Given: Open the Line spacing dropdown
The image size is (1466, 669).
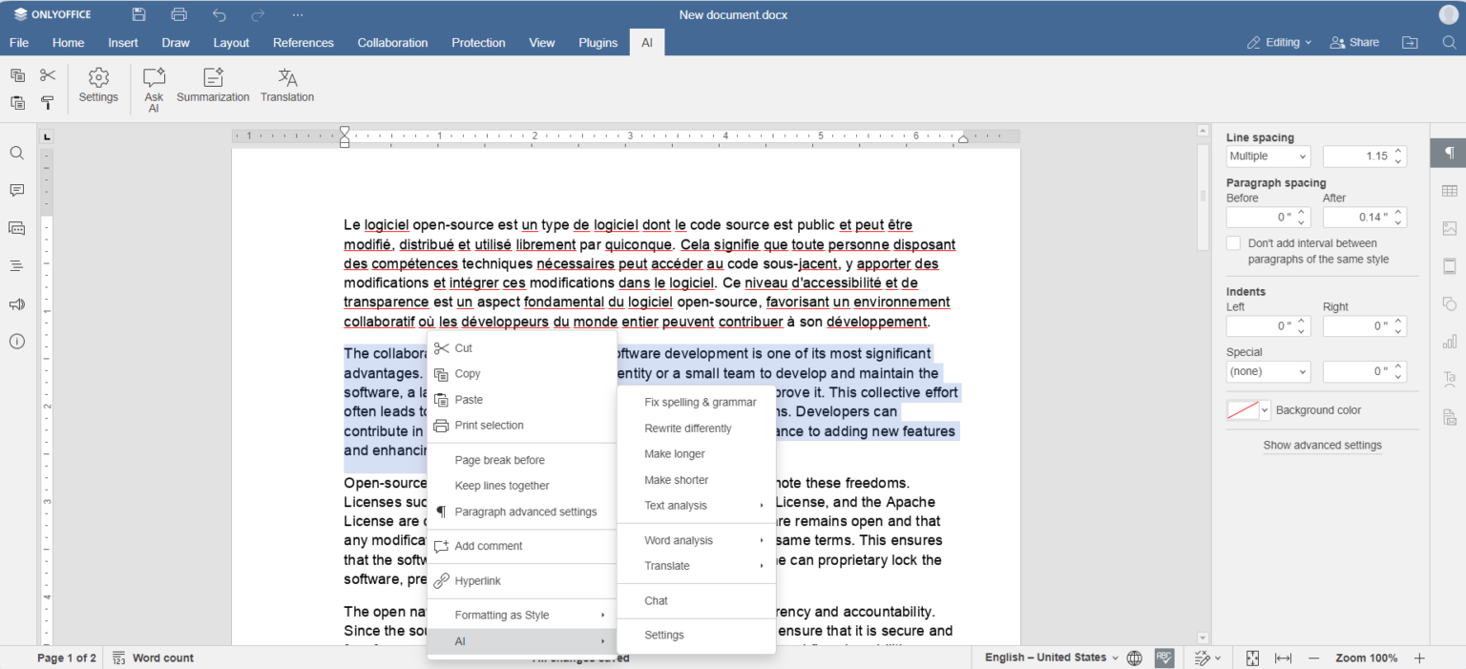Looking at the screenshot, I should [x=1267, y=156].
